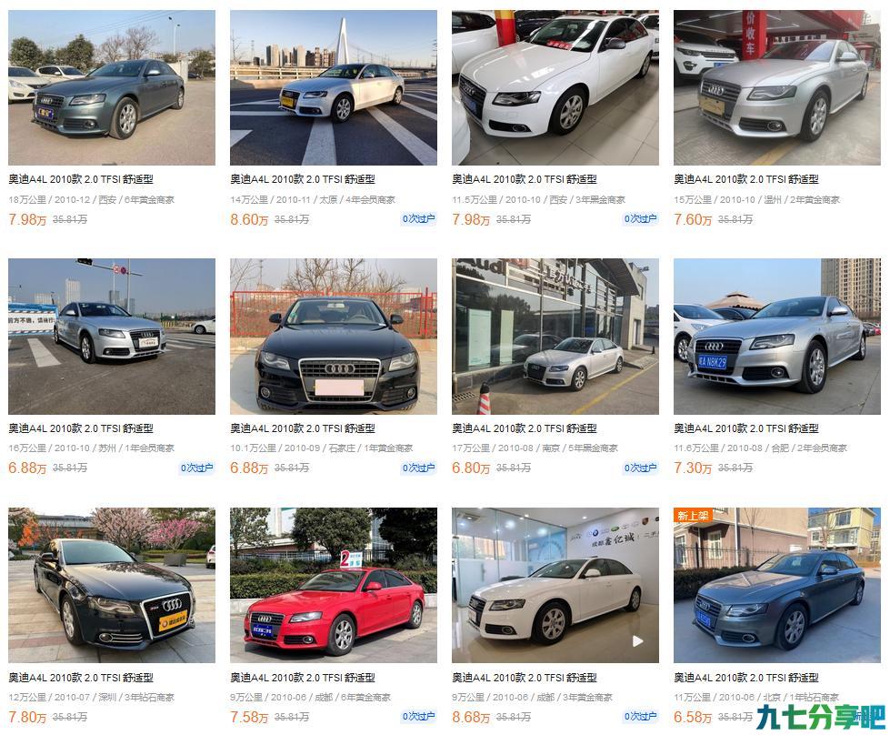Open the silver Audi photo outside the dealership
The image size is (890, 735).
(x=555, y=337)
